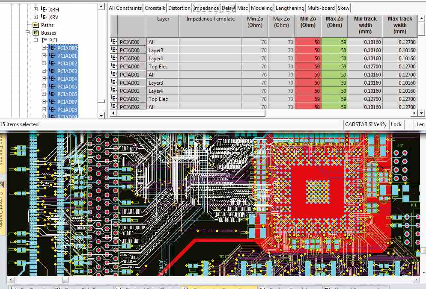Click net icon of PCIAD01 All row
426x289 pixels.
[113, 74]
